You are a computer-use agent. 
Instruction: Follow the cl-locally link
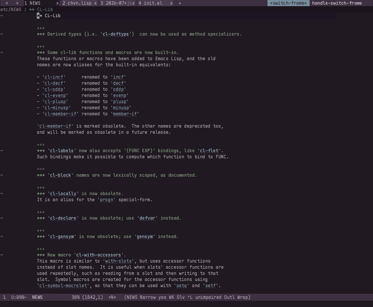63,194
